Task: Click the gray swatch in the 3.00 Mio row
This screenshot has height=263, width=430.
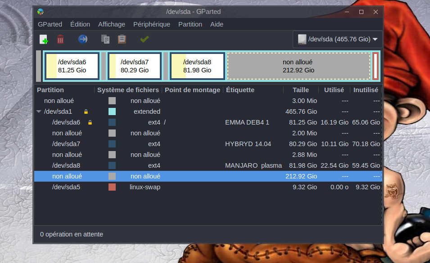Action: point(112,101)
